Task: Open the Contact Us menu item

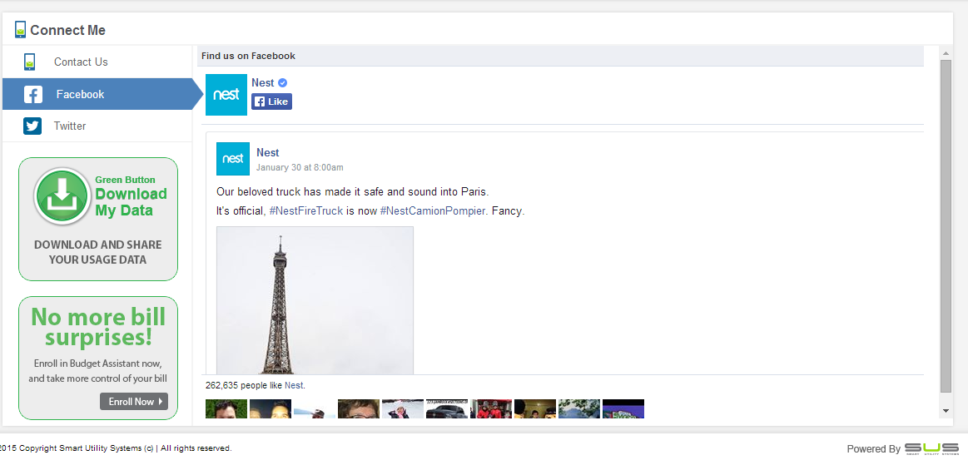Action: (81, 62)
